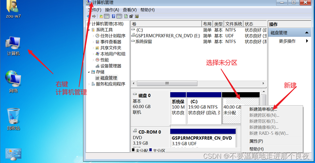This screenshot has width=315, height=163.
Task: Select the 计算机 desktop icon
Action: click(13, 46)
